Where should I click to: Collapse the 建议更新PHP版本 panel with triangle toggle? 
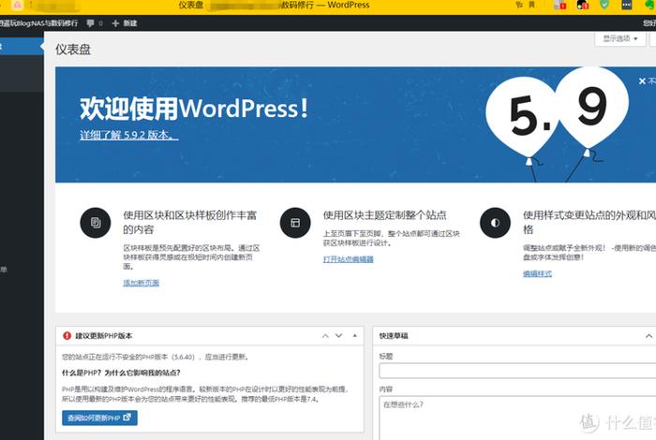point(355,335)
